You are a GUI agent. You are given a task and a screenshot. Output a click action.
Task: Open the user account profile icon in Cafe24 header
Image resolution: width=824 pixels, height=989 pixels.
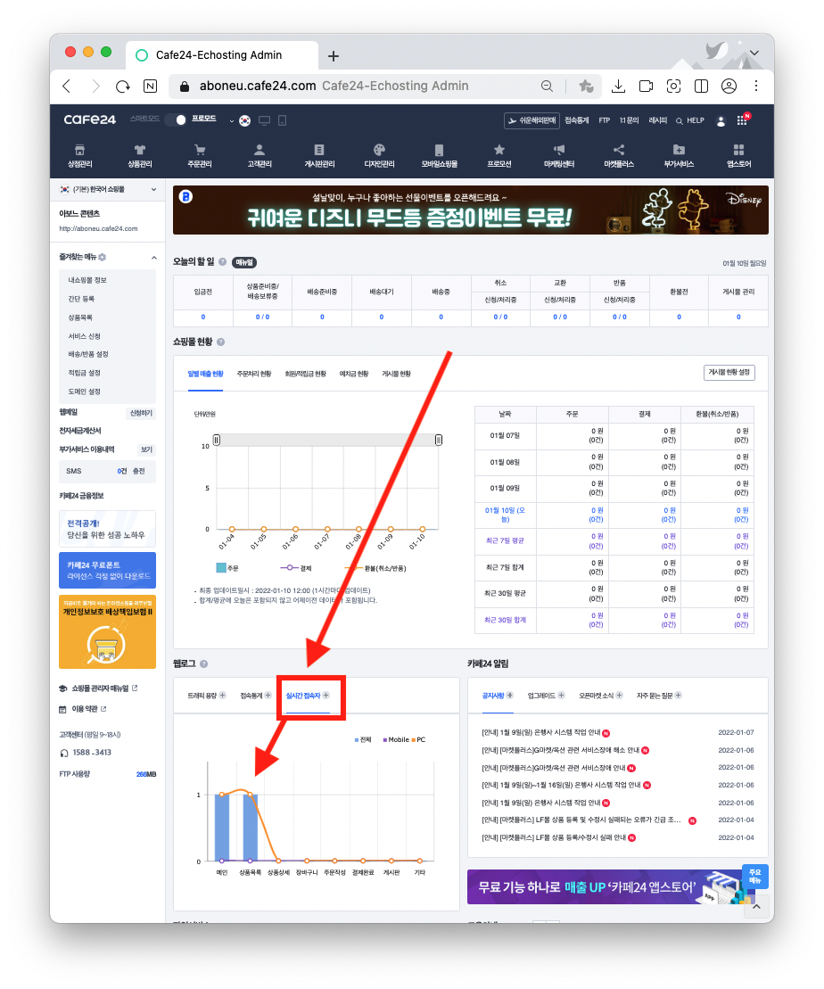pyautogui.click(x=721, y=121)
